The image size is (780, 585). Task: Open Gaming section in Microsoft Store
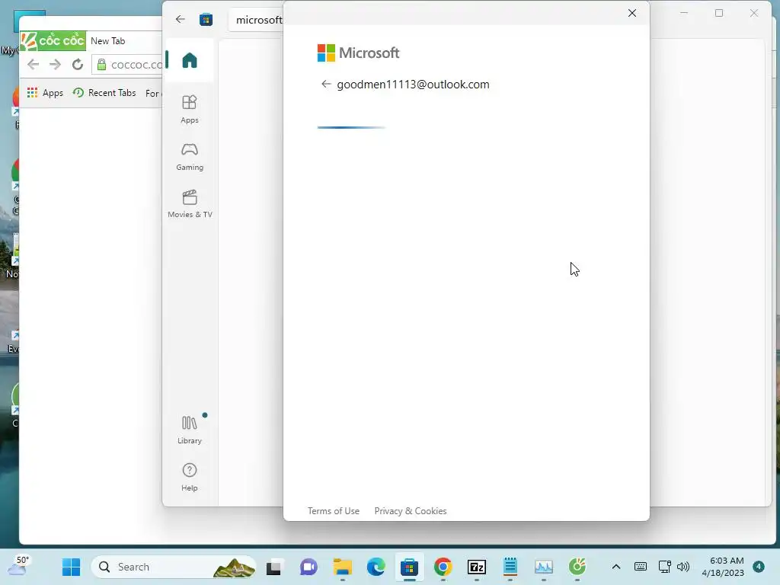190,157
